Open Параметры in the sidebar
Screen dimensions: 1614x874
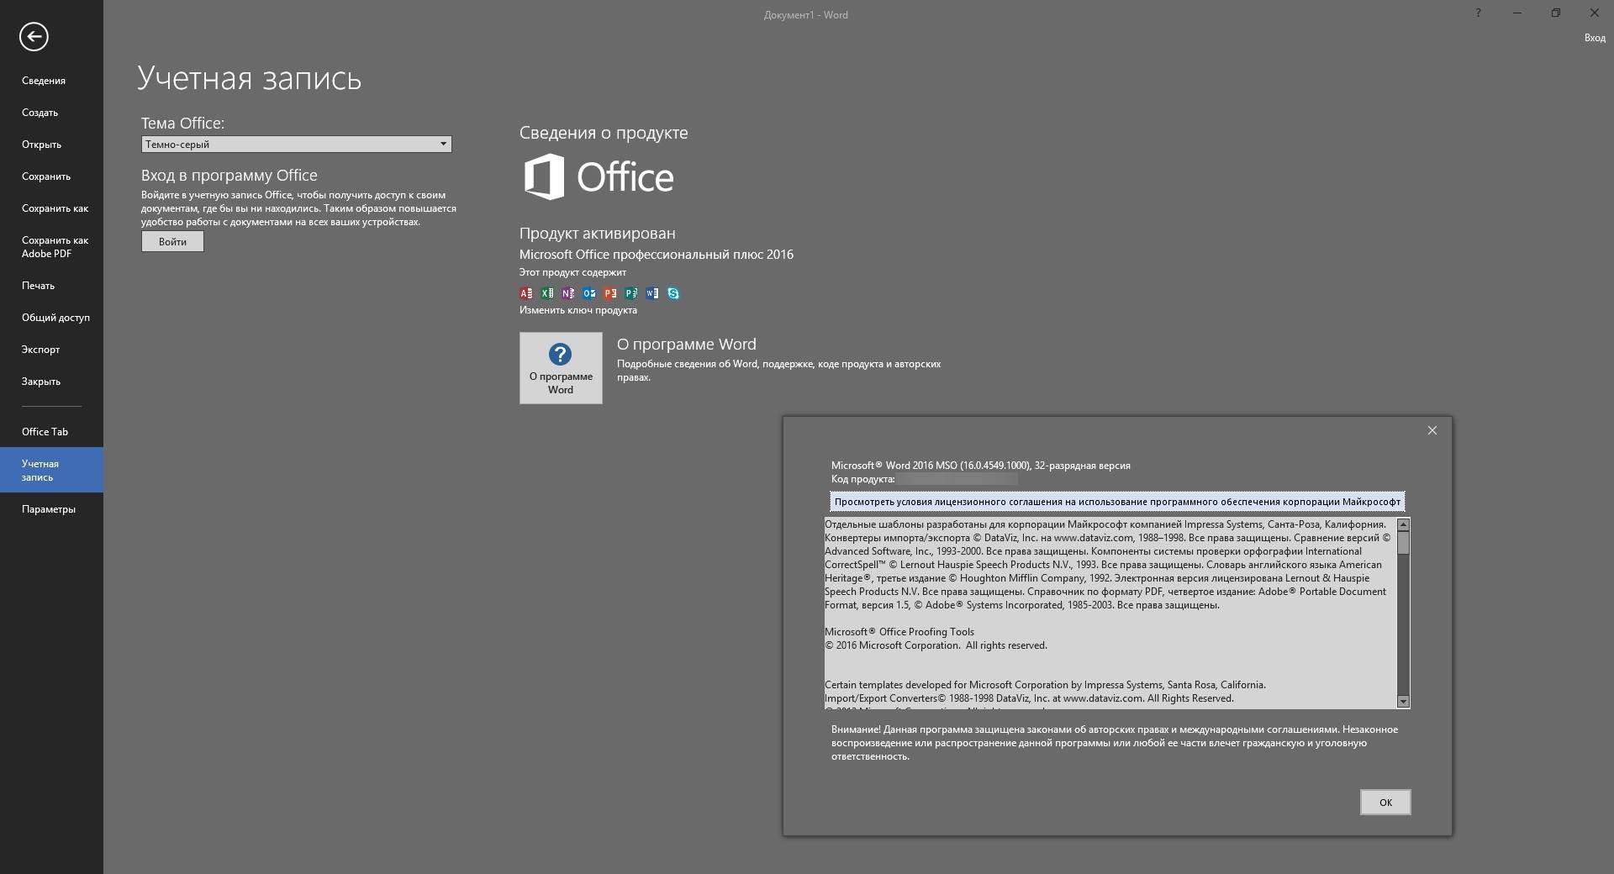(51, 509)
